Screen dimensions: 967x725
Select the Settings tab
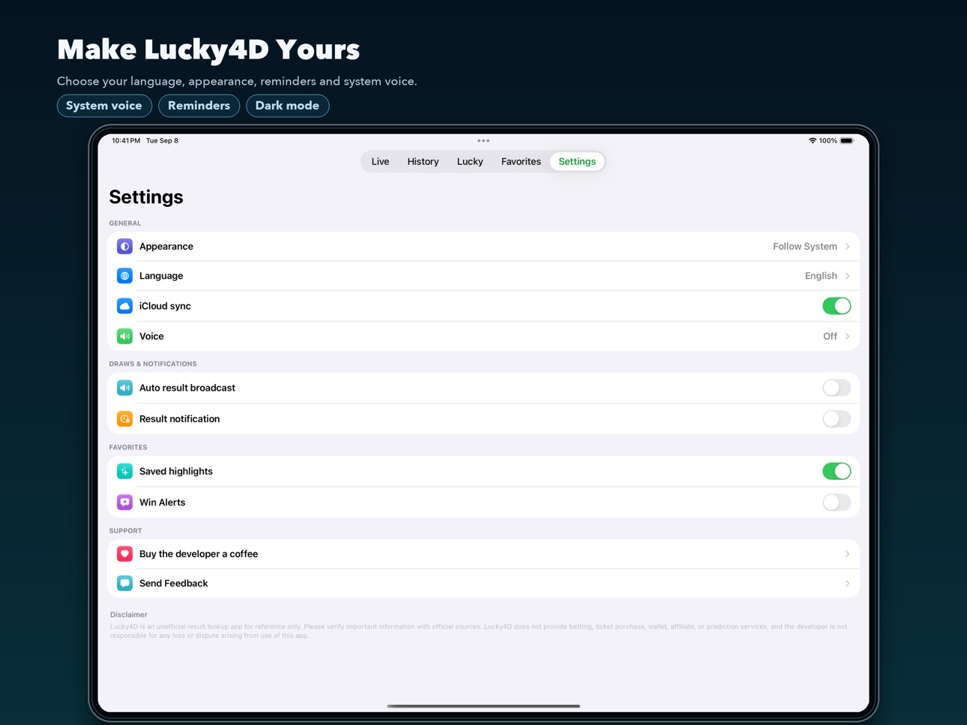577,162
